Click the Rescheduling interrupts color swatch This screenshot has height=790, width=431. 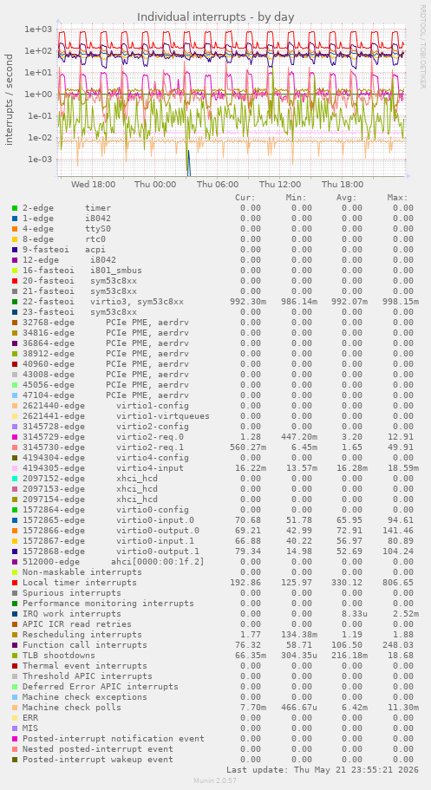click(x=15, y=634)
